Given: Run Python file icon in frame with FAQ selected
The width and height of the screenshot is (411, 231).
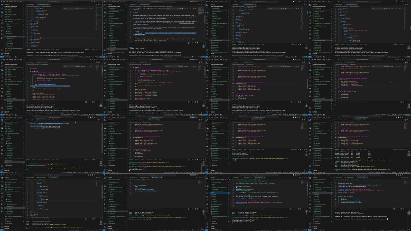Looking at the screenshot, I should click(299, 178).
